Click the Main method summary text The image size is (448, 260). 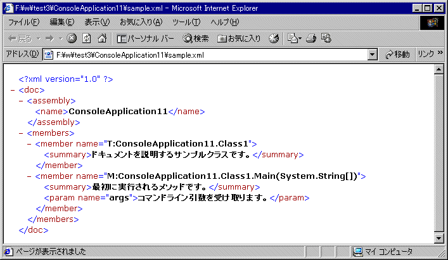pyautogui.click(x=149, y=187)
